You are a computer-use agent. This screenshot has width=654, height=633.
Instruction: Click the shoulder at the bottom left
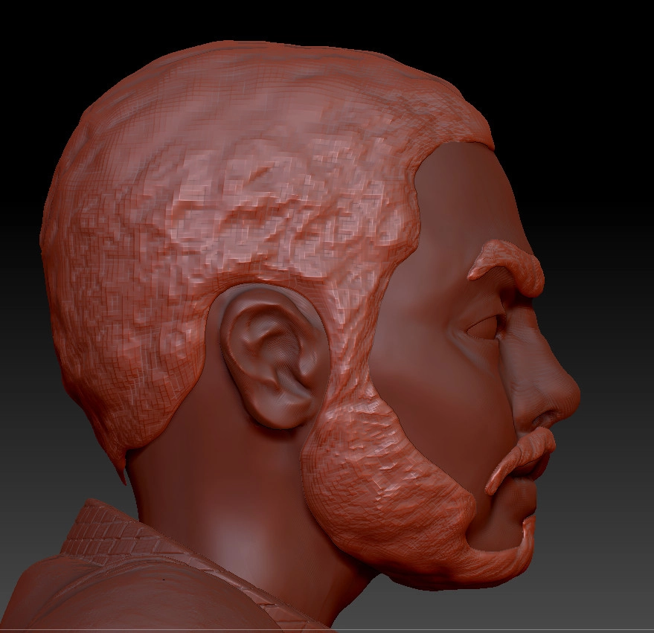point(45,595)
